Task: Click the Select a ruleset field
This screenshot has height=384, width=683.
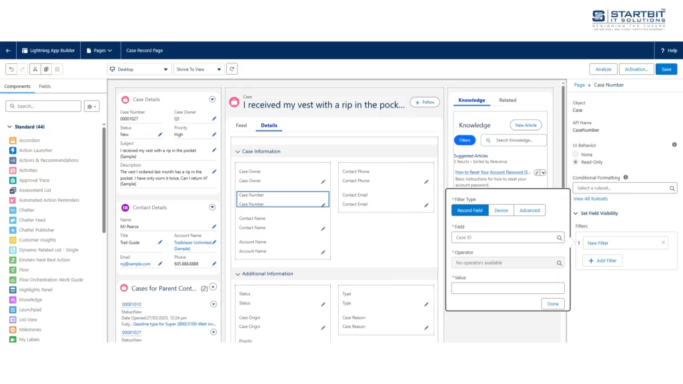Action: pos(624,188)
